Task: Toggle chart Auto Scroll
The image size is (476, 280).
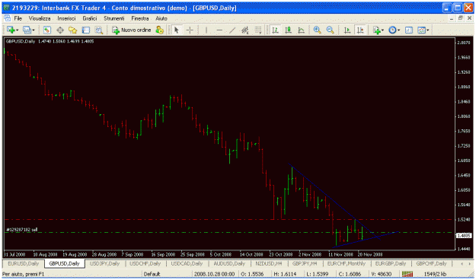Action: tap(347, 30)
